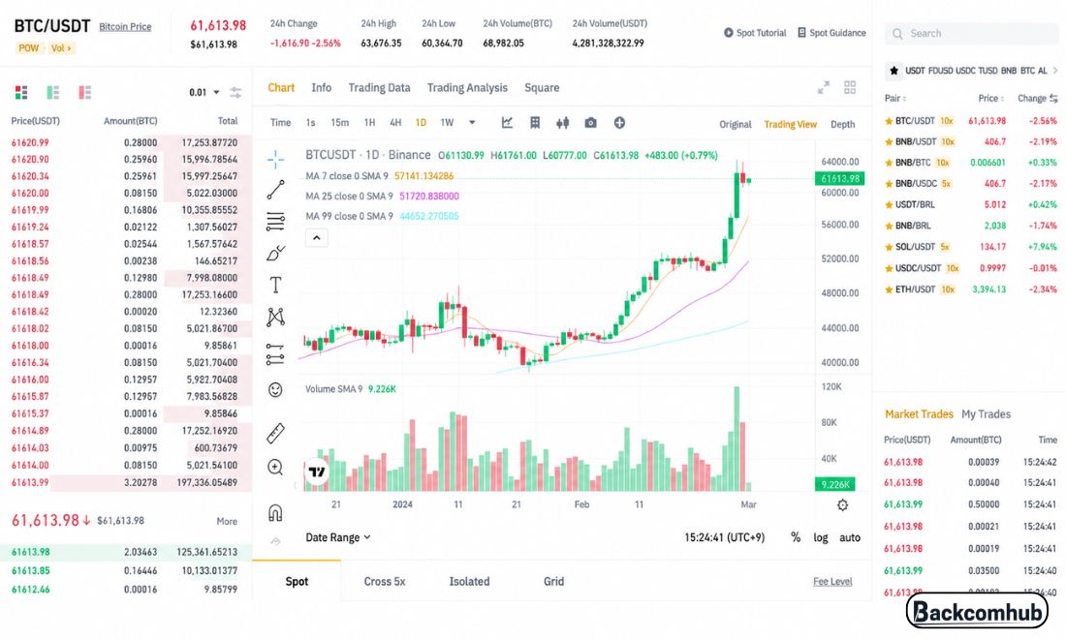The image size is (1066, 639).
Task: Unfavorite the ETH/USDT pair star
Action: point(888,289)
